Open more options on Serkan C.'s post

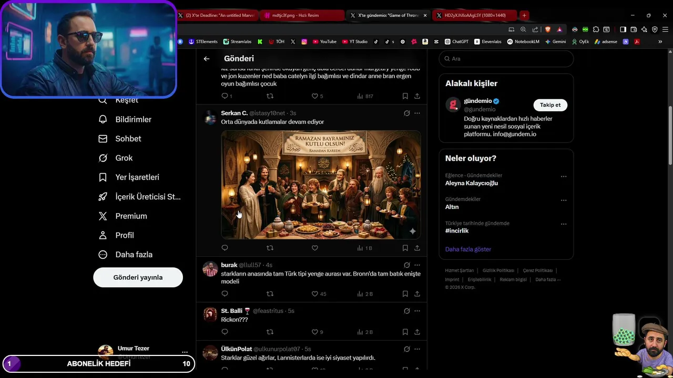[417, 113]
